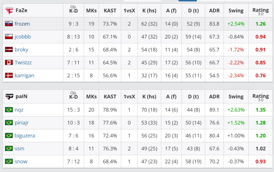Viewport: 274px width, 172px height.
Task: Click the Latvia flag beside broky
Action: [9, 49]
